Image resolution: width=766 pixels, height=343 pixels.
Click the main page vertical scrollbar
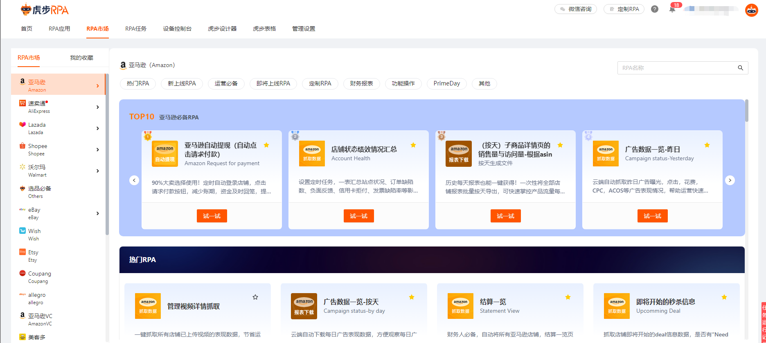click(747, 110)
